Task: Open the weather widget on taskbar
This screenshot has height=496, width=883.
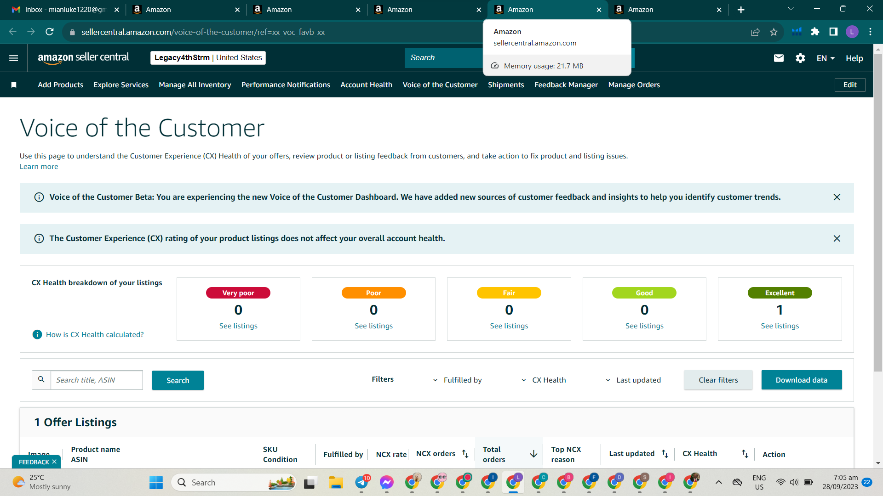Action: pos(41,482)
